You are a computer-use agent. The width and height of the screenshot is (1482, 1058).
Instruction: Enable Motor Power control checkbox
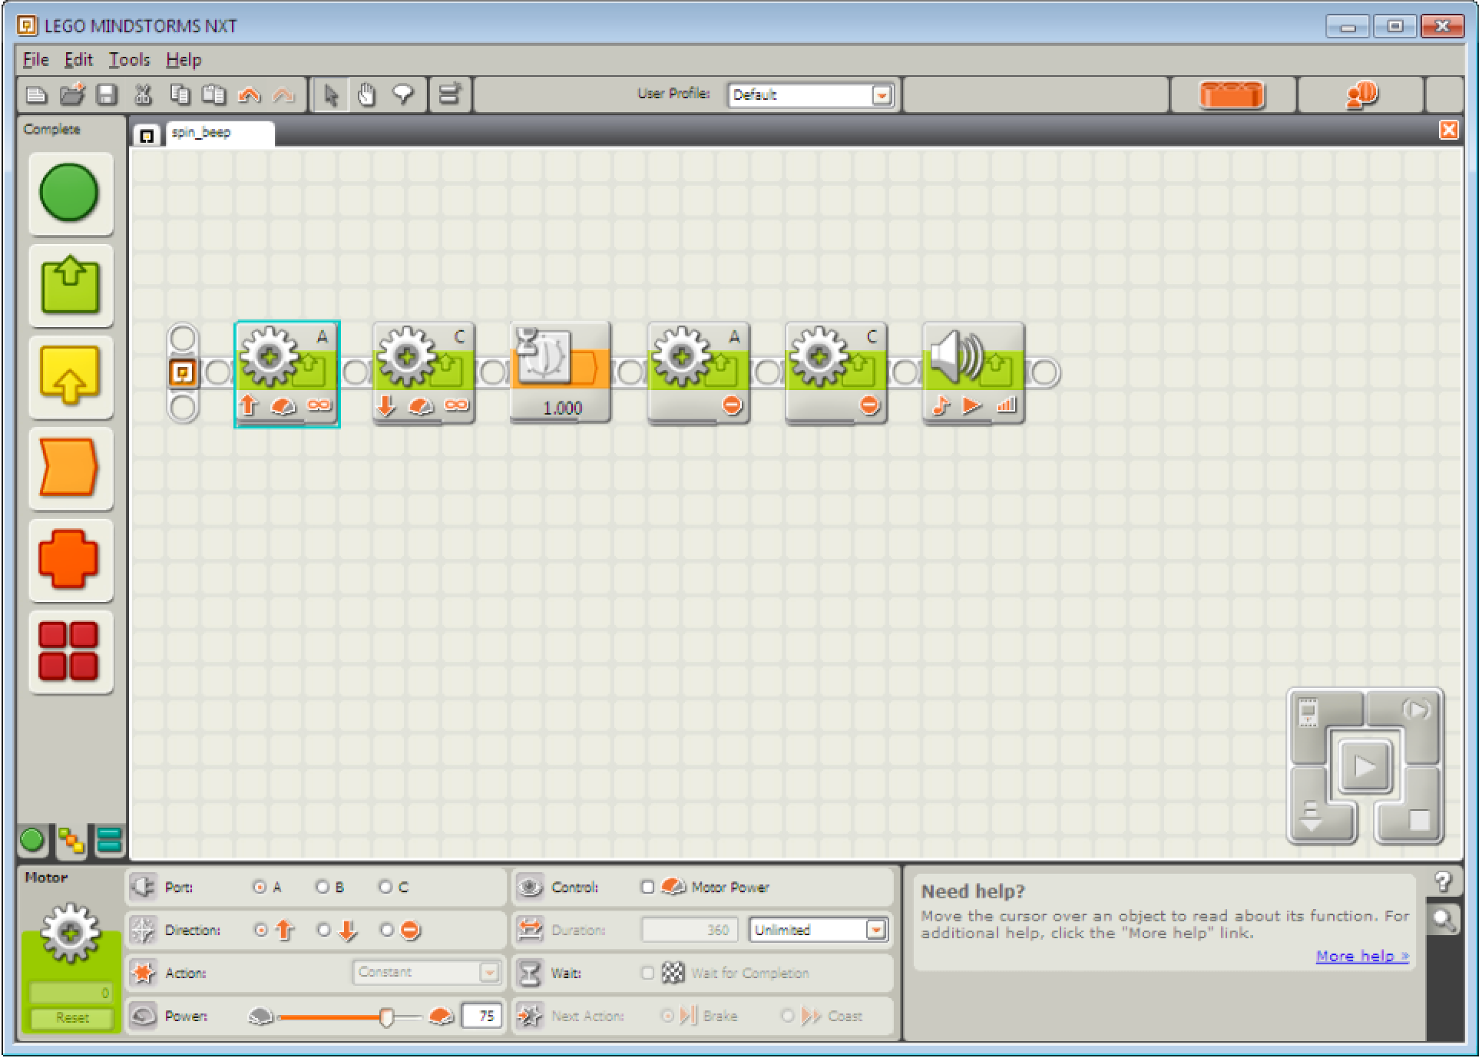coord(647,888)
